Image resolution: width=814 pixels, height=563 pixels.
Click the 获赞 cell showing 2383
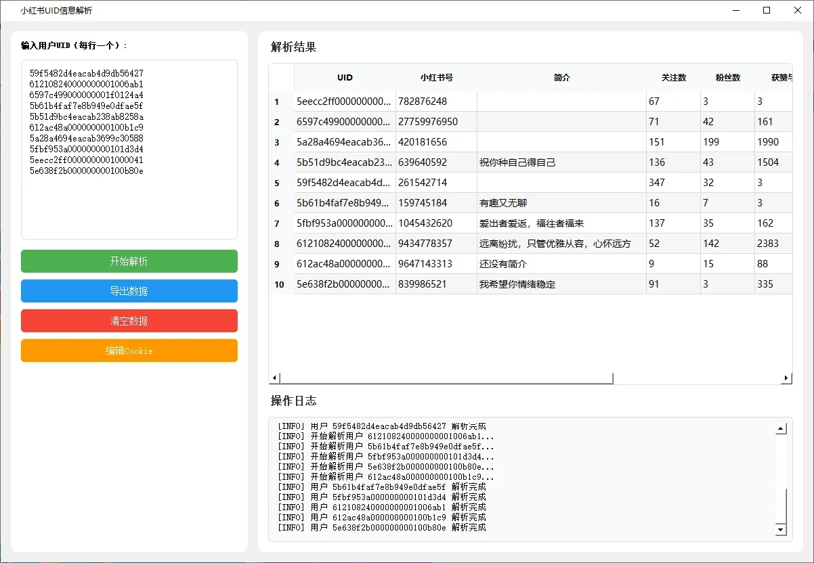(773, 244)
